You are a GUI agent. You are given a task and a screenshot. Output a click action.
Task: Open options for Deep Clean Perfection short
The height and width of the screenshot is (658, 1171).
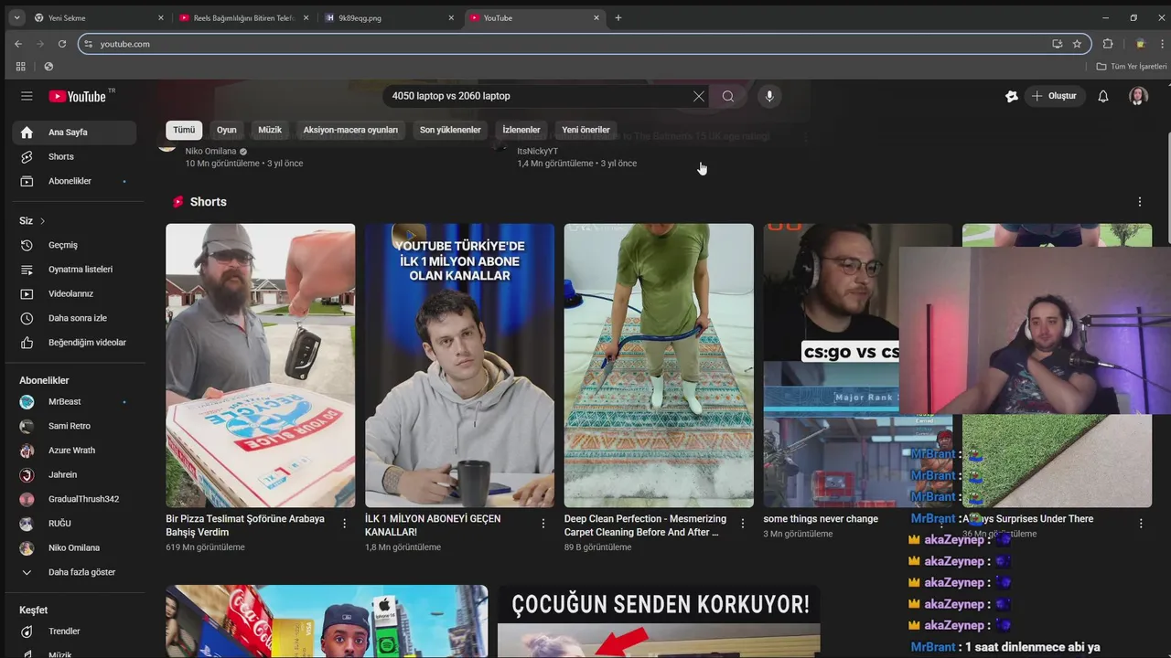pos(743,524)
